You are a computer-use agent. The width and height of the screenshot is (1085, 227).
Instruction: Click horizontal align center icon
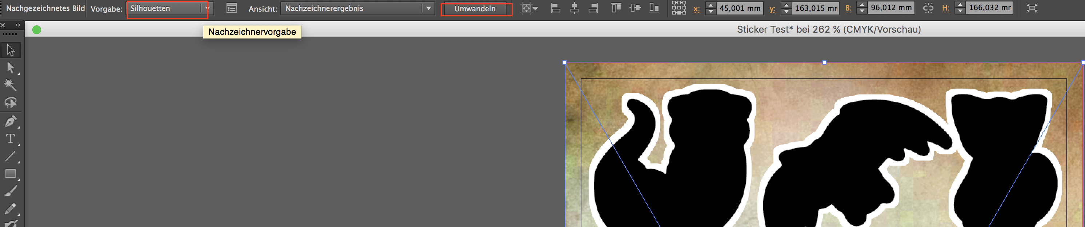(574, 8)
